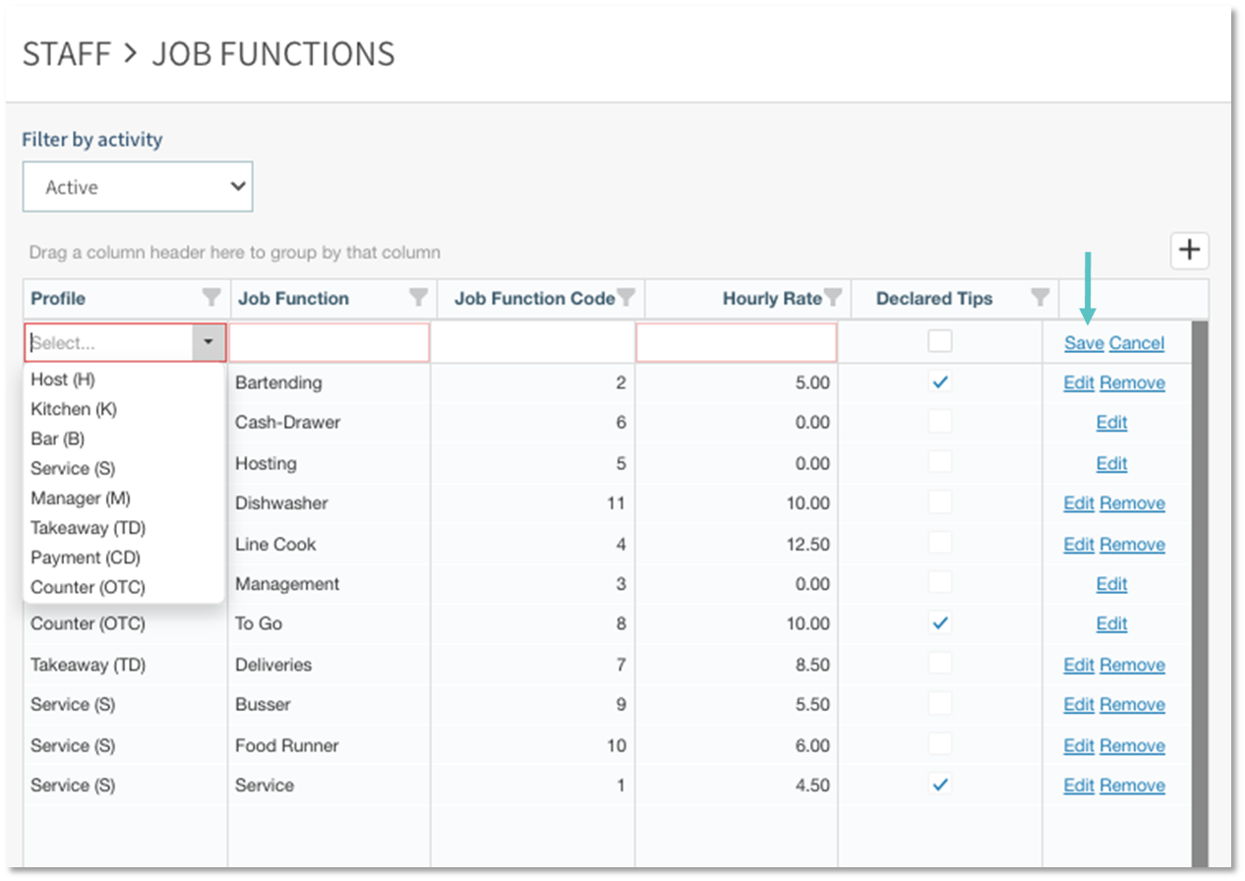Viewport: 1245px width, 881px height.
Task: Click the table vertical scrollbar
Action: [1200, 593]
